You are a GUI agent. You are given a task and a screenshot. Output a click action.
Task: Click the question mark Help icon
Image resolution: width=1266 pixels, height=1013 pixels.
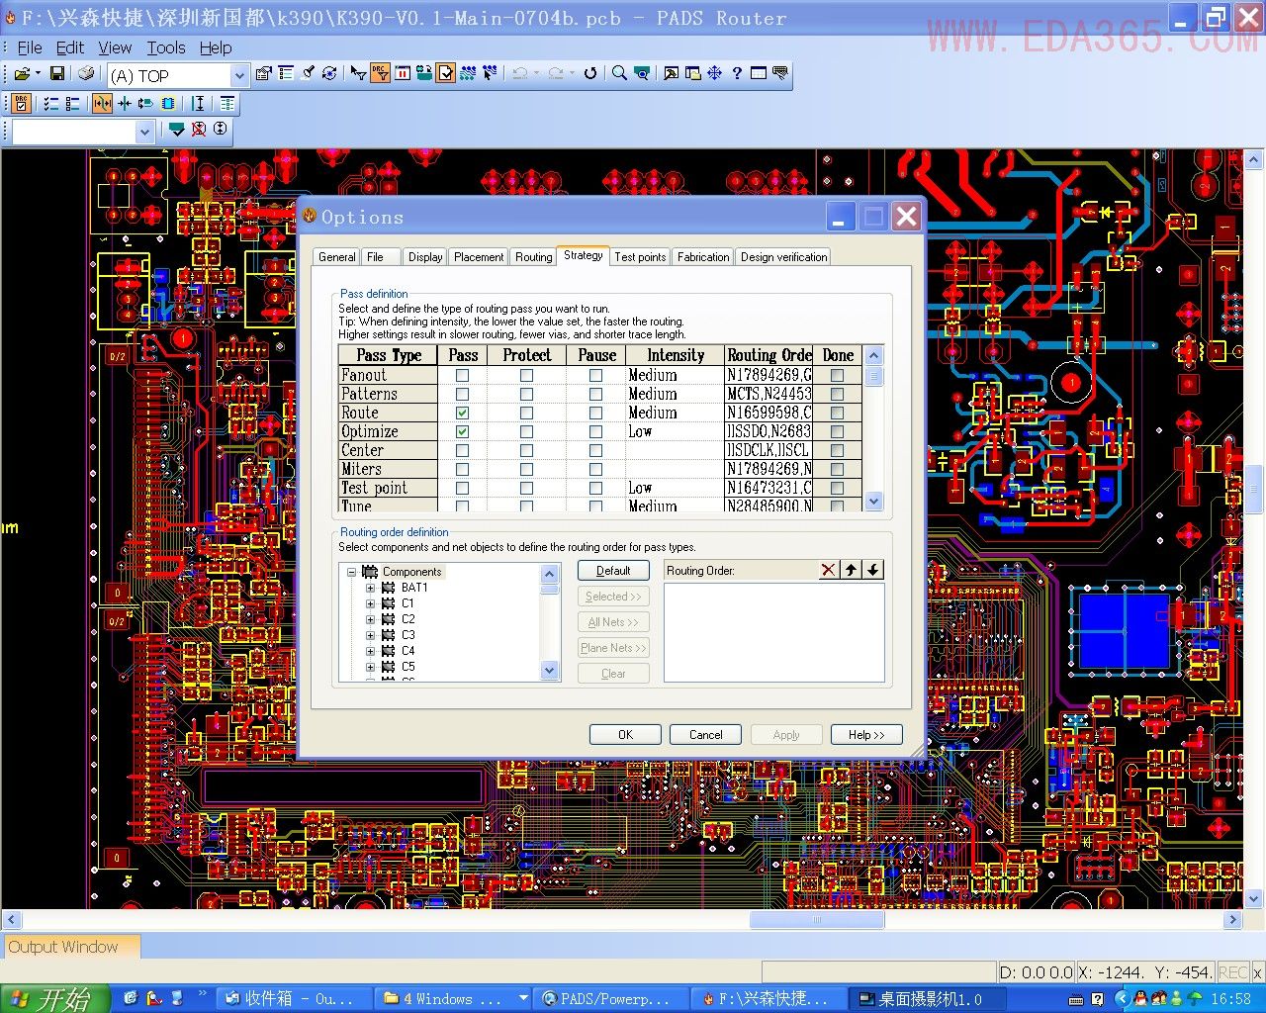737,73
